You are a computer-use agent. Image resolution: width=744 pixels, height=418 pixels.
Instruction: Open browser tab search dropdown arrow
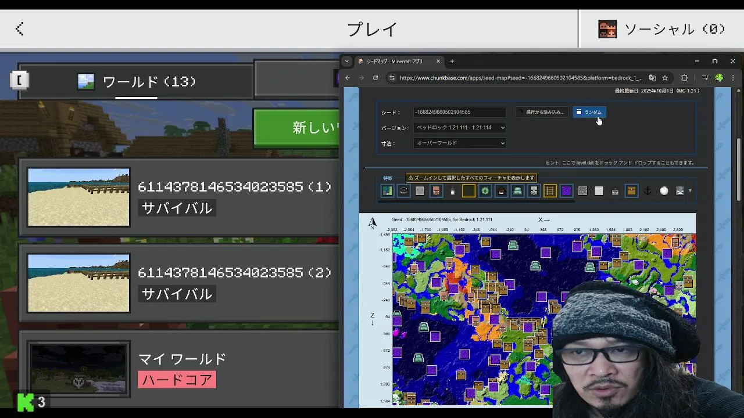point(347,61)
